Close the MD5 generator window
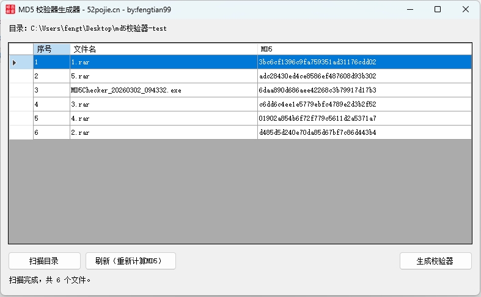Image resolution: width=481 pixels, height=297 pixels. pyautogui.click(x=466, y=9)
